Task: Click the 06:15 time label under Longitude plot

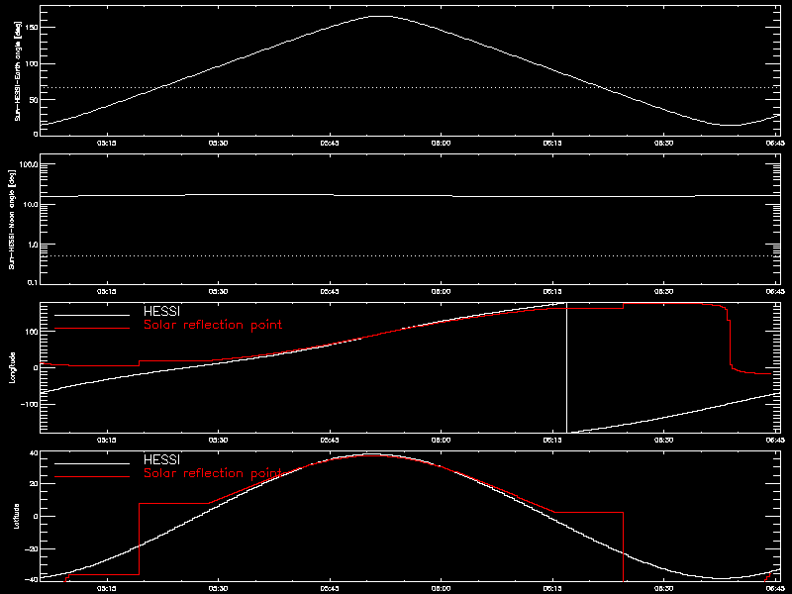Action: coord(553,441)
